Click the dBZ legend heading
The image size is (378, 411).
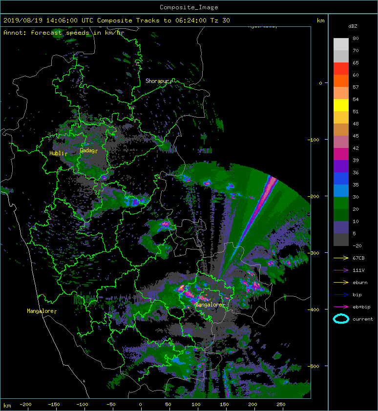(x=353, y=26)
